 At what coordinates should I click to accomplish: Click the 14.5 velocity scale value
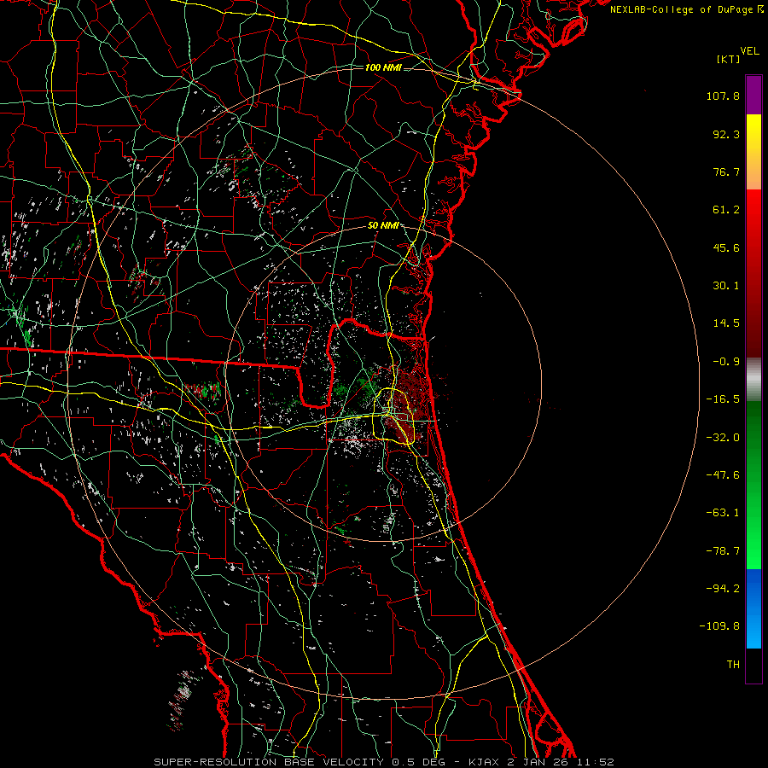coord(726,323)
